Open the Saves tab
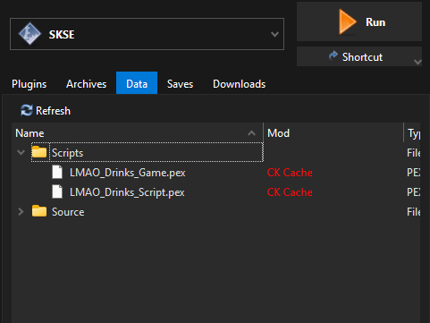The height and width of the screenshot is (323, 430). 180,84
